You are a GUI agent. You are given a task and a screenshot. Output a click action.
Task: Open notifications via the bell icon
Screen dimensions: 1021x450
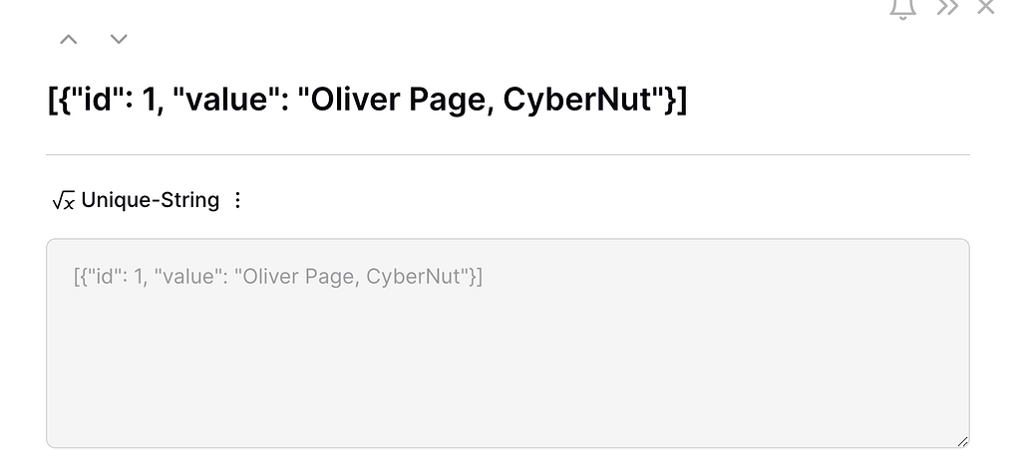[x=902, y=8]
